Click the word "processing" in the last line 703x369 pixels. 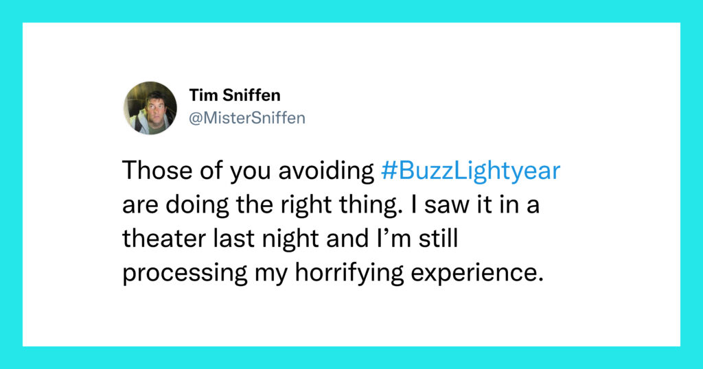(185, 273)
